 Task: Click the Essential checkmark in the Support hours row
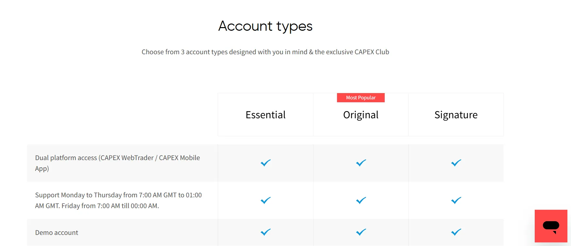coord(266,200)
